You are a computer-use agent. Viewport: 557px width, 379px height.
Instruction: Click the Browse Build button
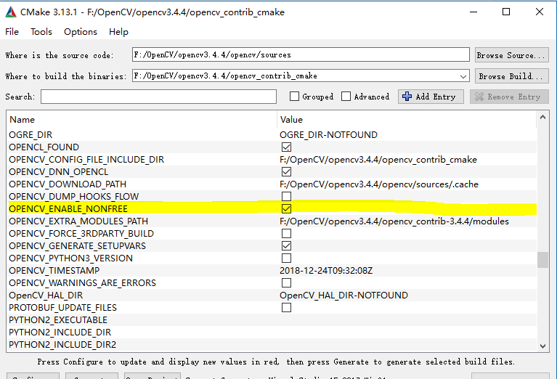coord(511,76)
